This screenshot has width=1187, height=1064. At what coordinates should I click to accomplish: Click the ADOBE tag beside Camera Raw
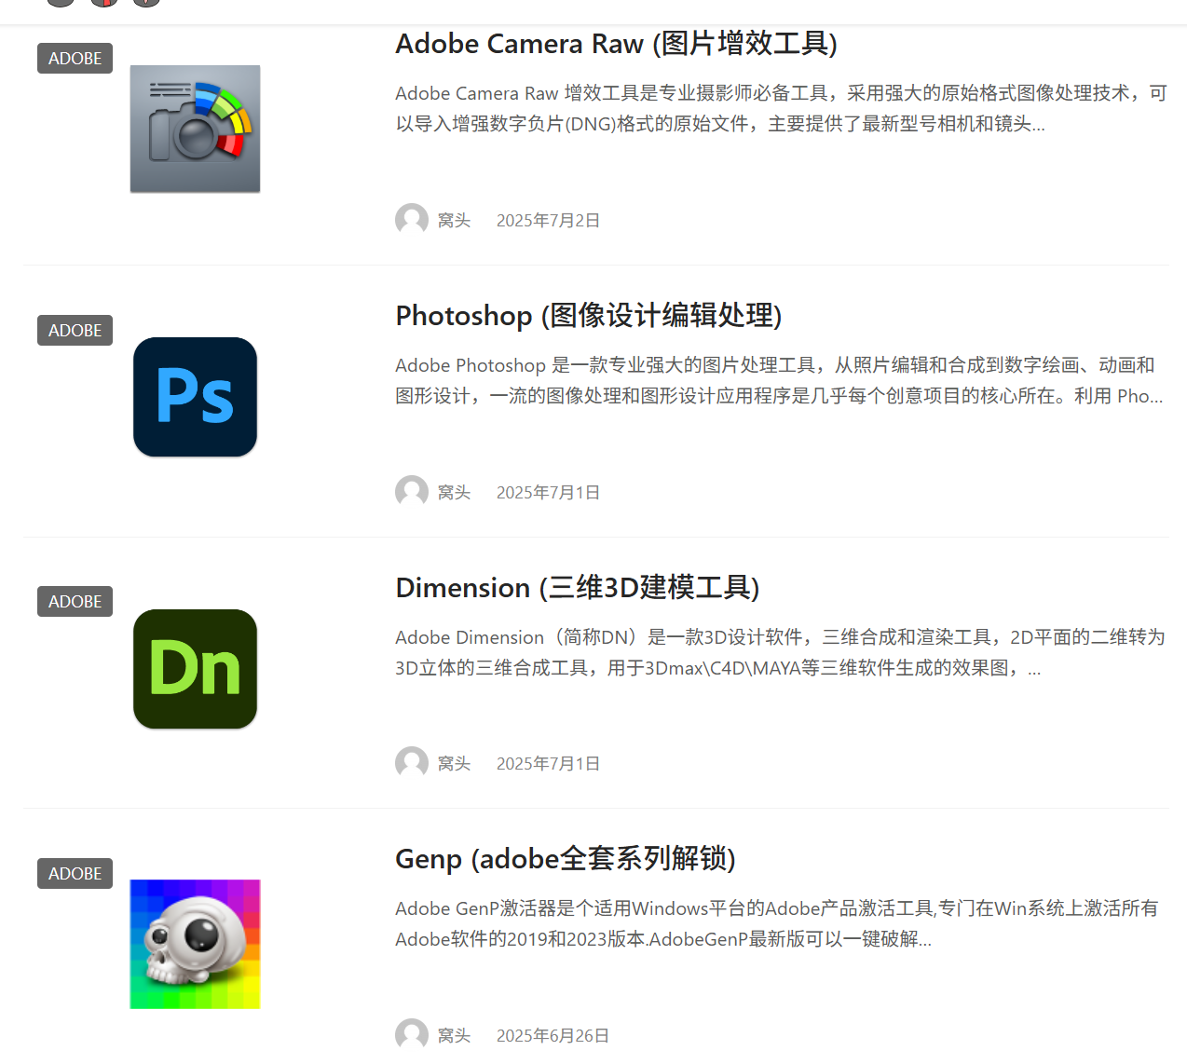[x=75, y=59]
